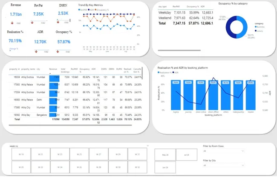
Task: Filter by week W 29
Action: point(118,154)
